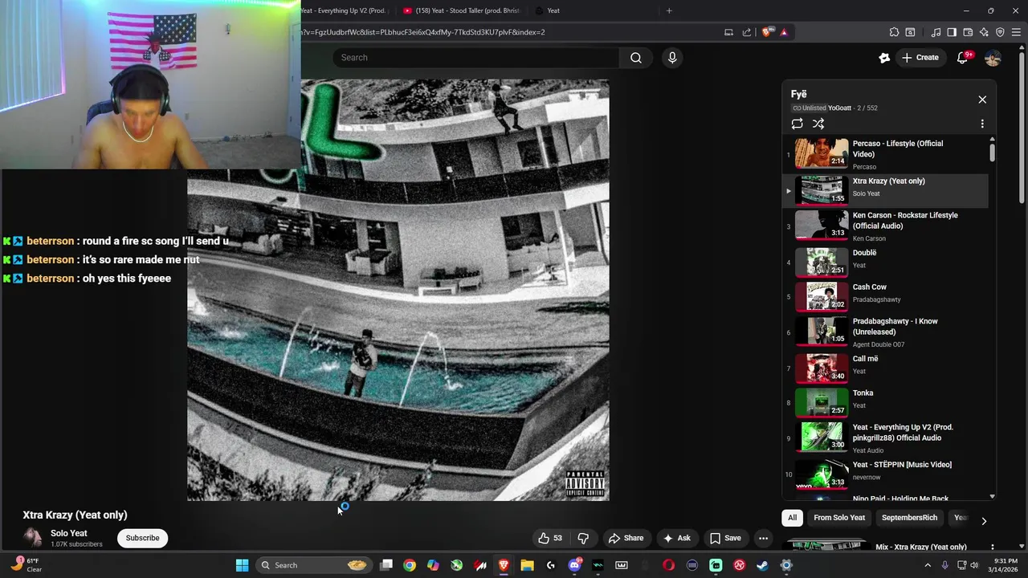Click the Create button
The width and height of the screenshot is (1028, 578).
(920, 58)
